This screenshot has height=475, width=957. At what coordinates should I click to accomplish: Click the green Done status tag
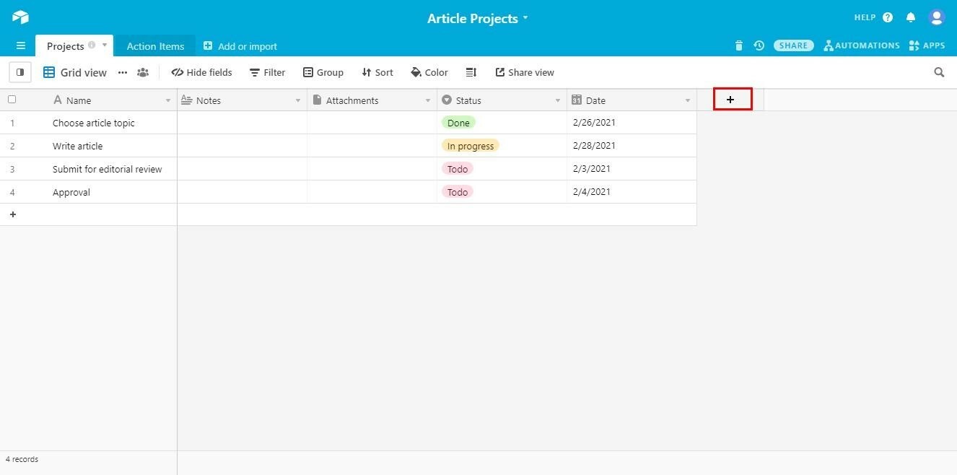click(x=458, y=123)
